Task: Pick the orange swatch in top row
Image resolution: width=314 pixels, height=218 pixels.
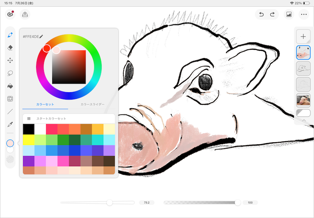Action: (x=75, y=129)
